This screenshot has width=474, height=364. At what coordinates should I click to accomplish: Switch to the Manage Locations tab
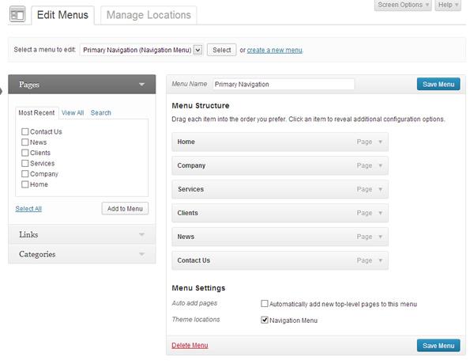(149, 15)
